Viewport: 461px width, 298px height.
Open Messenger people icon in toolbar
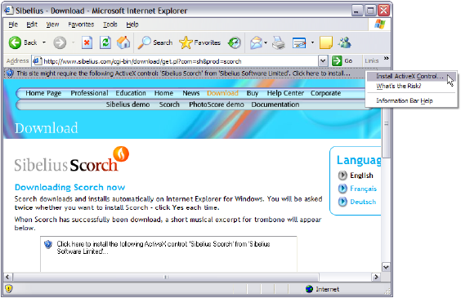345,43
